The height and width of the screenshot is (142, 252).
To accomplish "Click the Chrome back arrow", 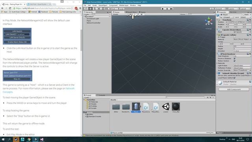I will [x=2, y=8].
